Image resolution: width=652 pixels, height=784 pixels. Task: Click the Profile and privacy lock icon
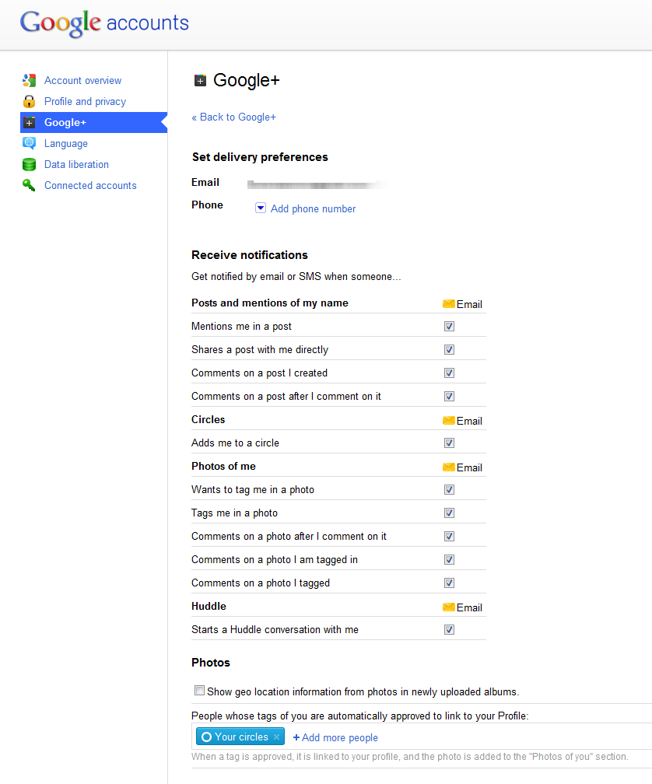click(x=30, y=101)
